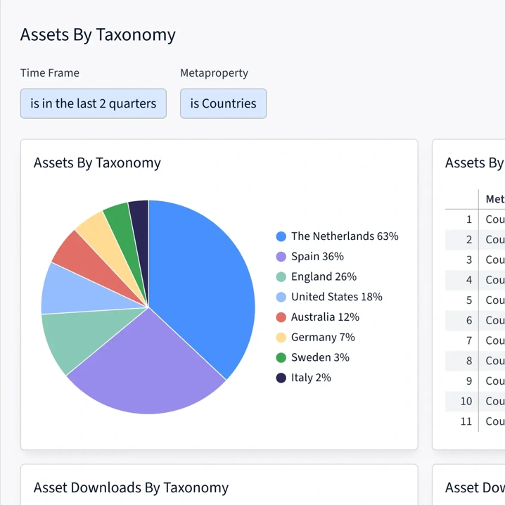
Task: Click The Netherlands blue legend dot
Action: tap(281, 236)
